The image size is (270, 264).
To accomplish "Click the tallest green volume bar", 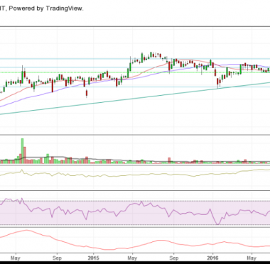I will point(22,150).
